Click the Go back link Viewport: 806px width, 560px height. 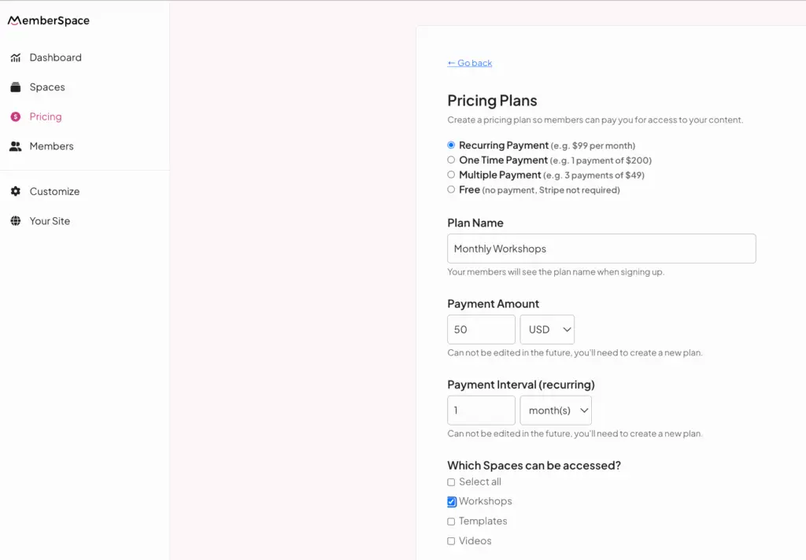pyautogui.click(x=470, y=62)
